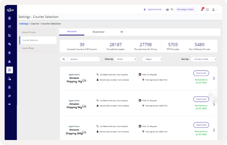Screen dimensions: 227x145
Task: Open the Region filter dropdown
Action: tap(152, 59)
